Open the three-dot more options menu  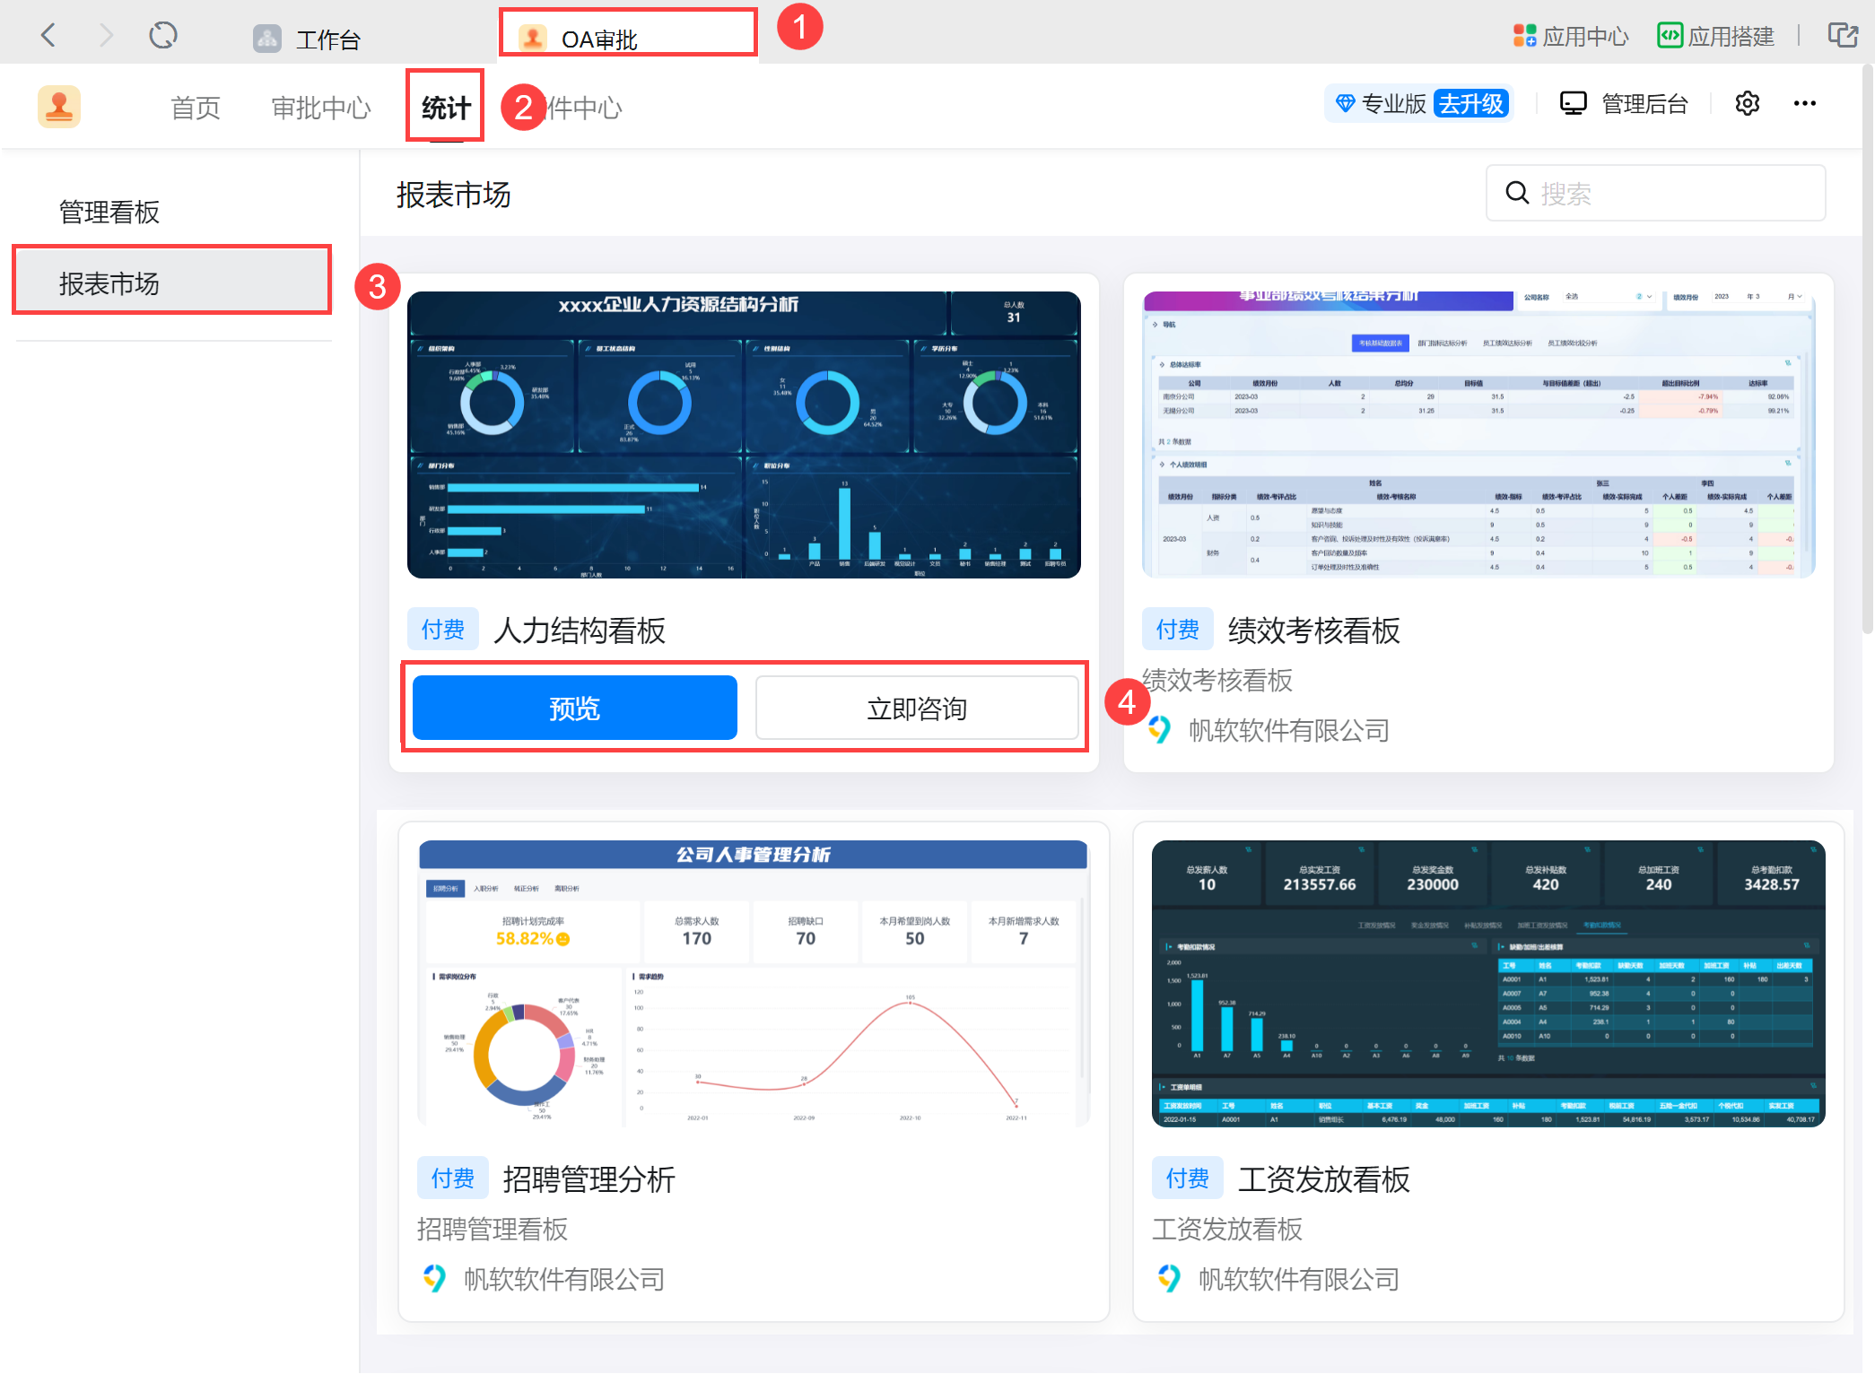click(x=1804, y=104)
